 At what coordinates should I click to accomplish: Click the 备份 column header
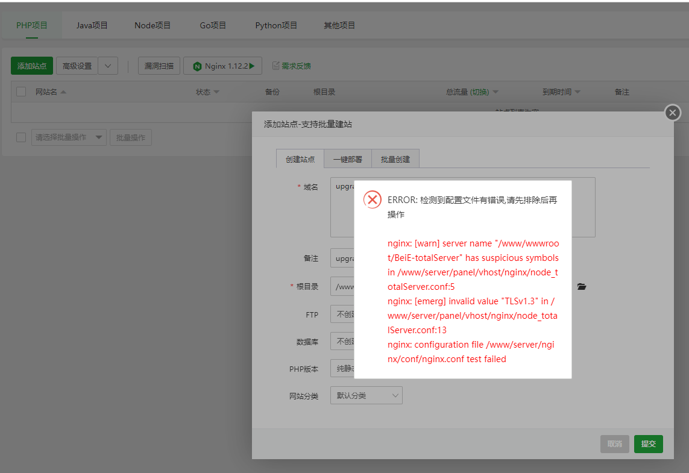tap(272, 92)
